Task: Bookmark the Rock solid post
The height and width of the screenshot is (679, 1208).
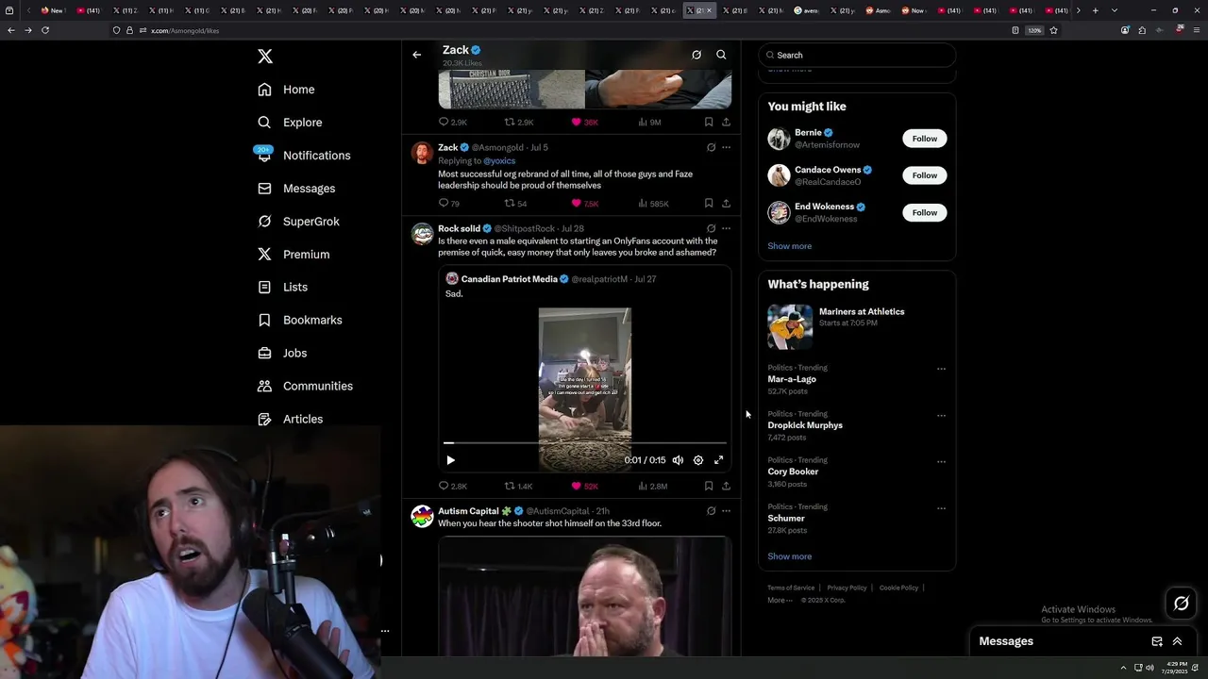Action: coord(709,486)
